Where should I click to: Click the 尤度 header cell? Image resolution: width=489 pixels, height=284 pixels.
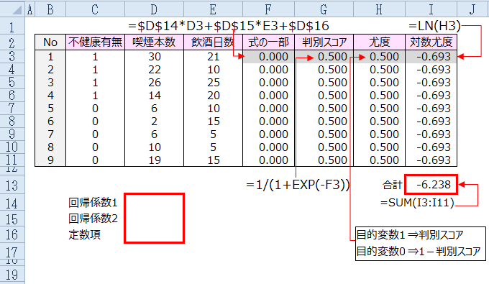pyautogui.click(x=379, y=42)
